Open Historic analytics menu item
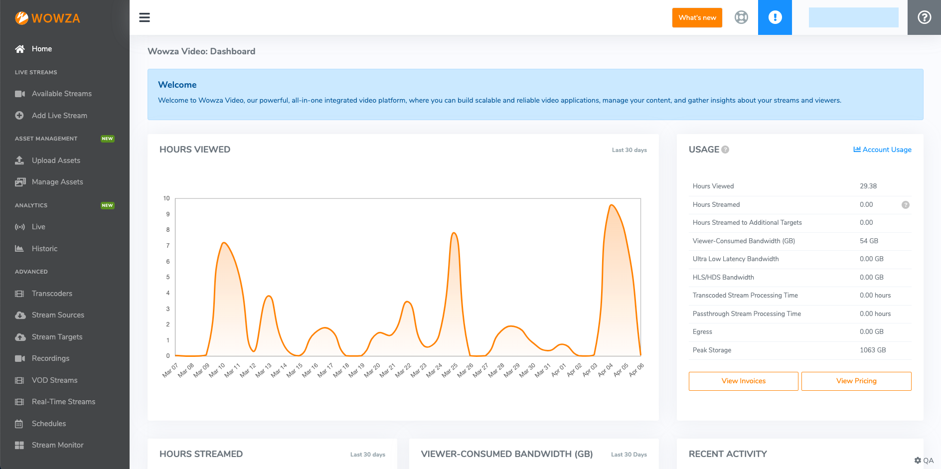The width and height of the screenshot is (941, 469). [44, 249]
